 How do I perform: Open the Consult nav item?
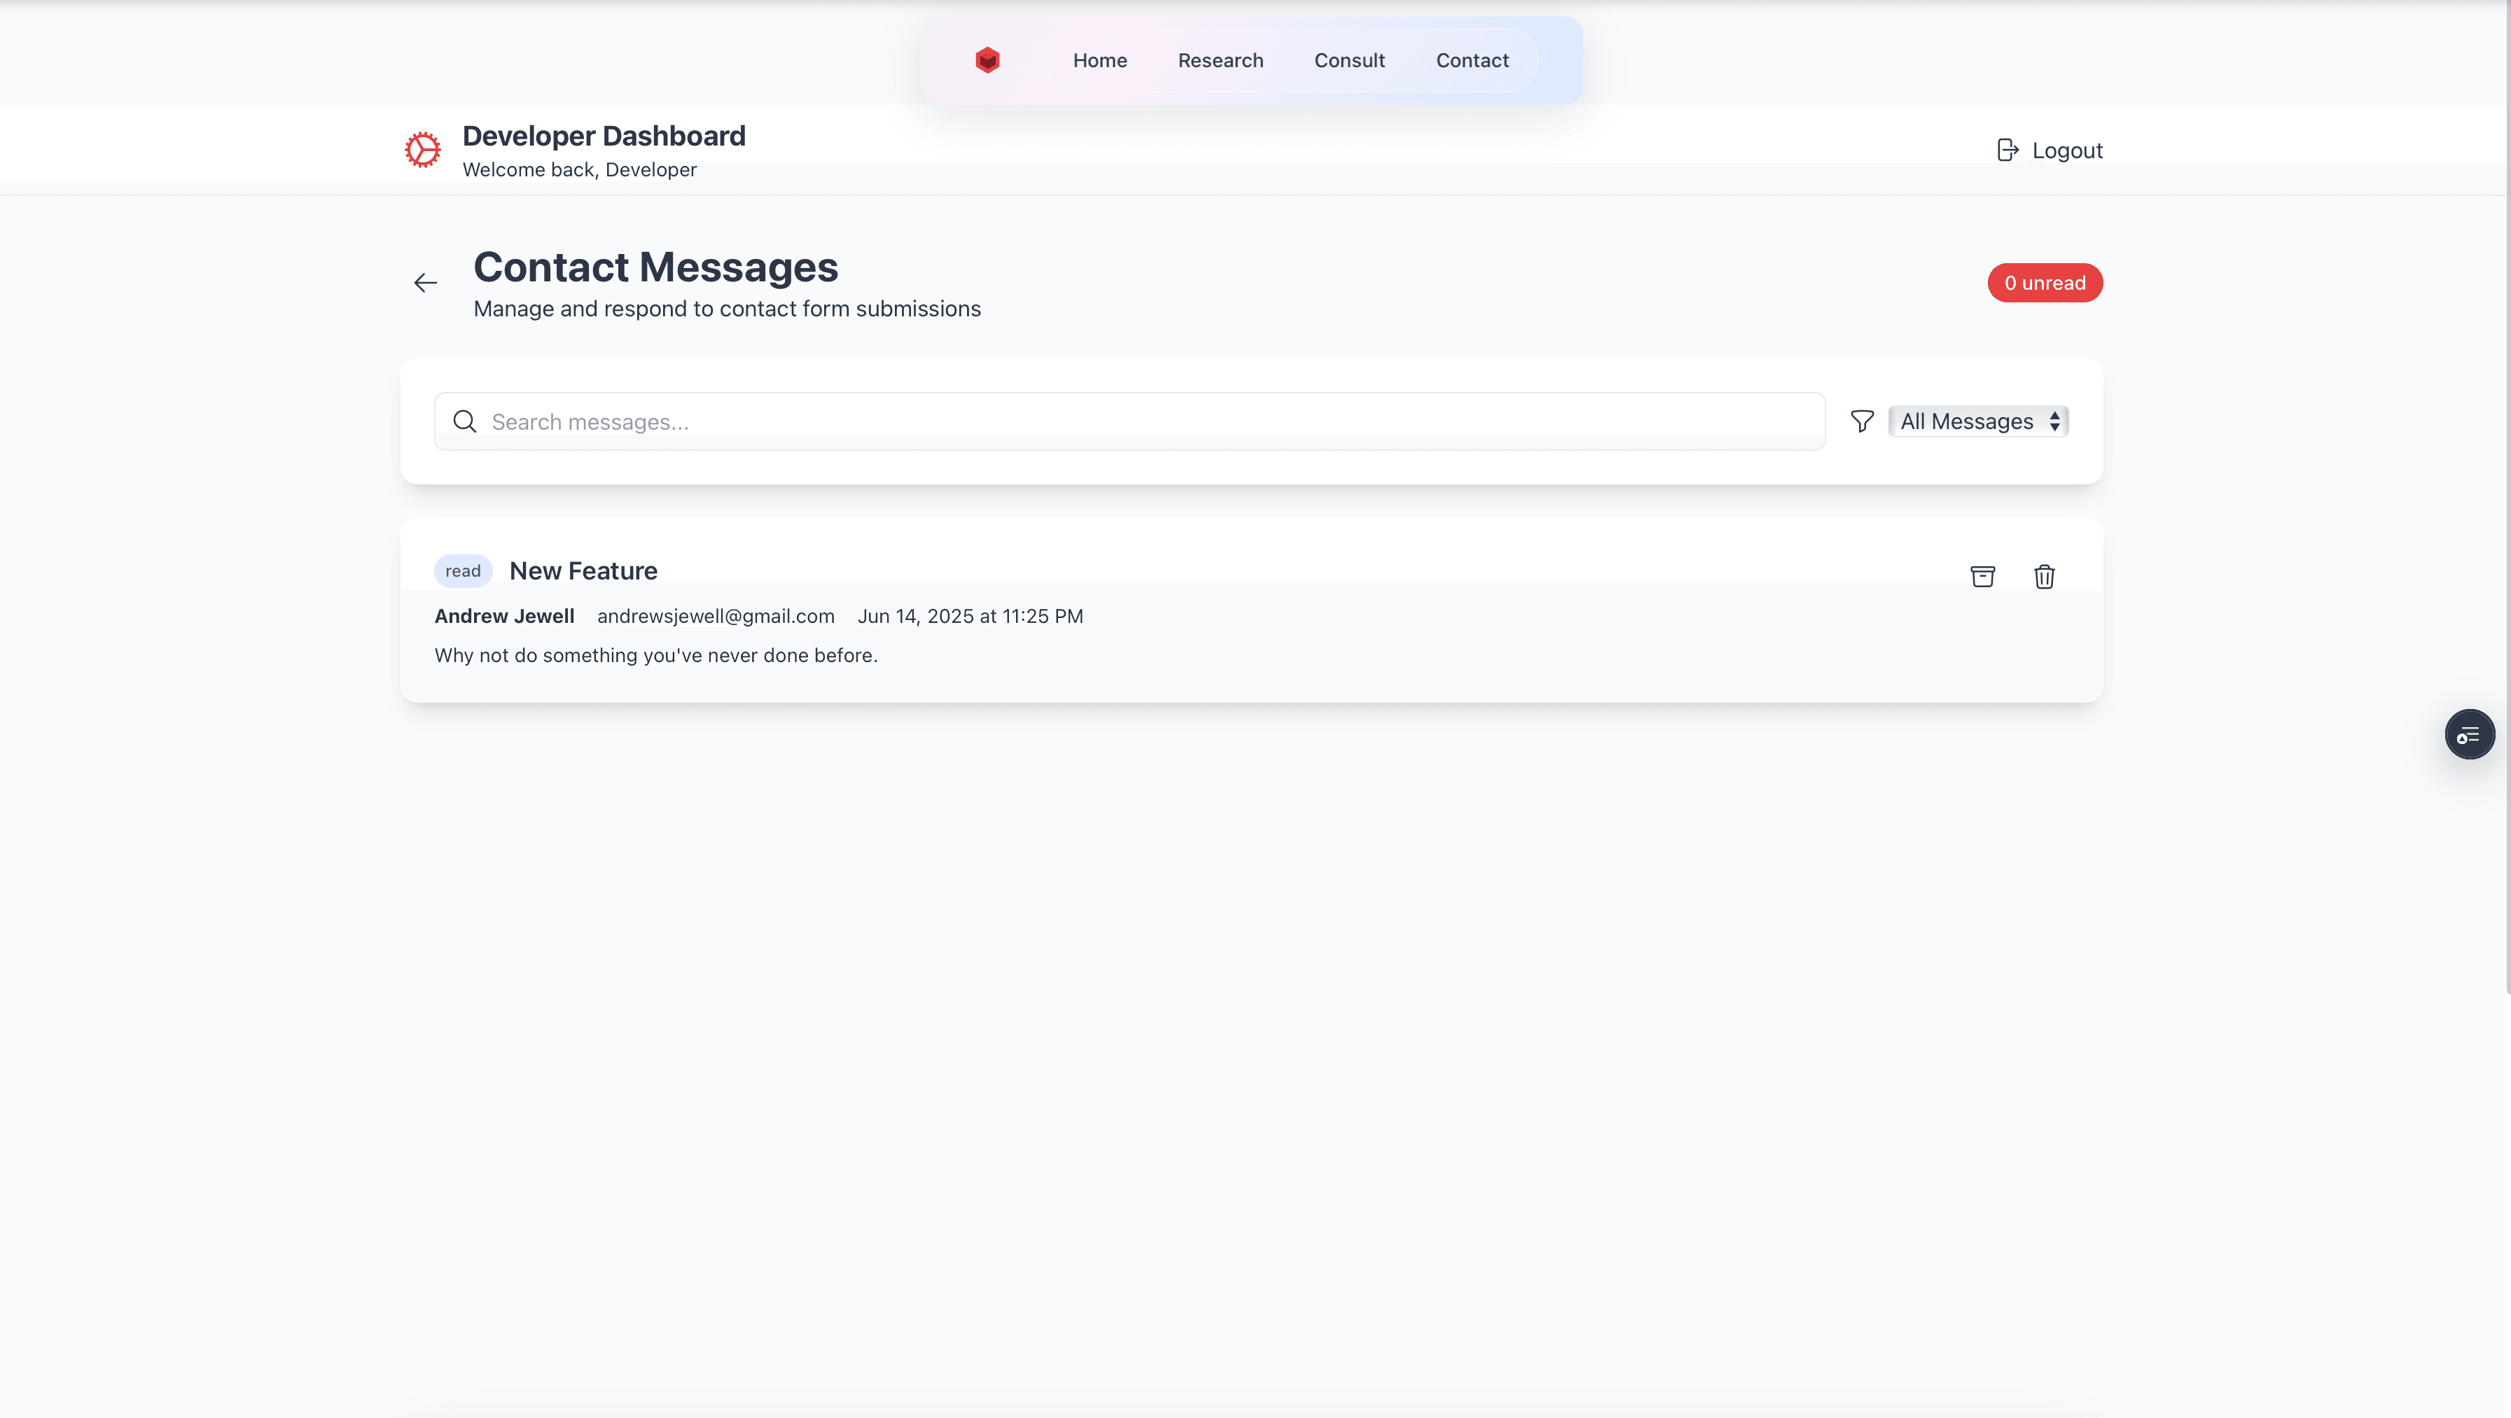click(x=1349, y=60)
